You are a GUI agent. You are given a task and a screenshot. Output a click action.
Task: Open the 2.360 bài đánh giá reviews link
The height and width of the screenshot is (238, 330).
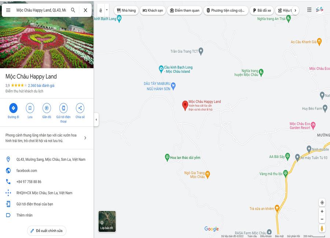41,86
